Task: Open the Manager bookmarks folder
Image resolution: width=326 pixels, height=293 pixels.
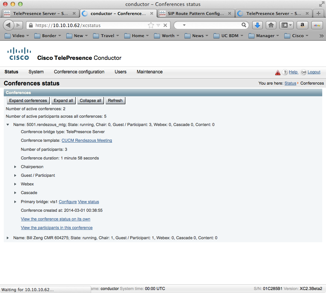Action: pyautogui.click(x=264, y=36)
